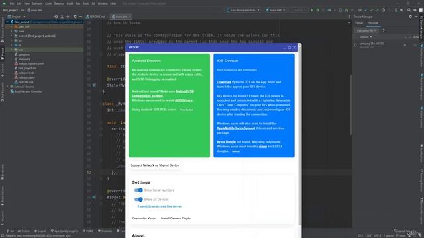Viewport: 424px width, 238px height.
Task: Select the Physical tab in Device Manager
Action: pos(373,23)
